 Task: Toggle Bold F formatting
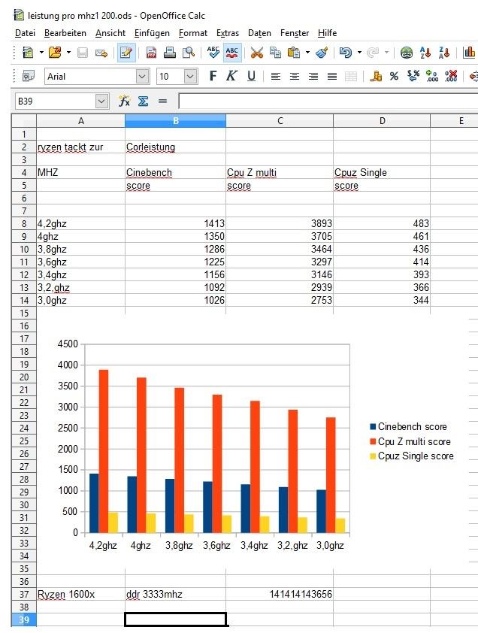[213, 76]
